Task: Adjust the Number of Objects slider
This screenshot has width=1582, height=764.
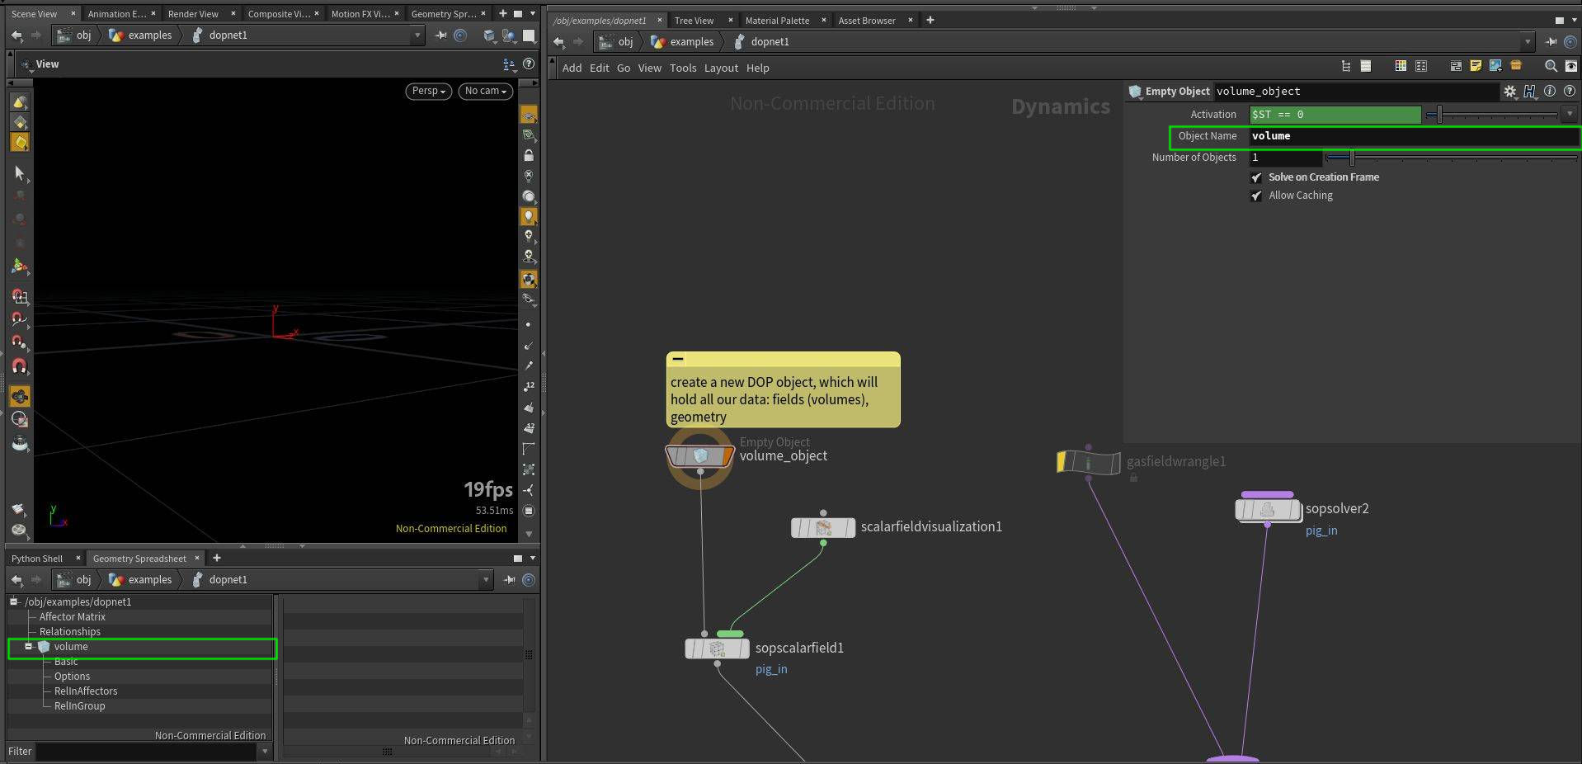Action: tap(1352, 158)
